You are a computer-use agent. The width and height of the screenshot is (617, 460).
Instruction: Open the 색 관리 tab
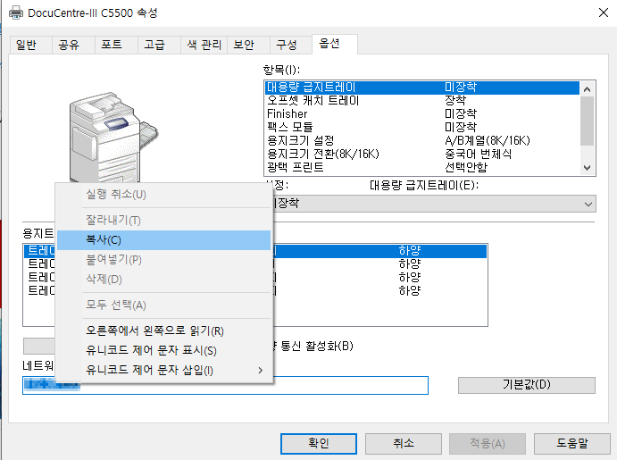[204, 45]
